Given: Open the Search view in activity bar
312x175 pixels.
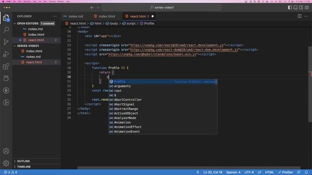Looking at the screenshot, I should [6, 30].
